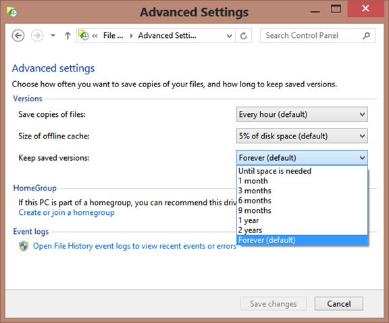Click the search magnifier icon
Screen dimensions: 389x323
click(x=366, y=36)
